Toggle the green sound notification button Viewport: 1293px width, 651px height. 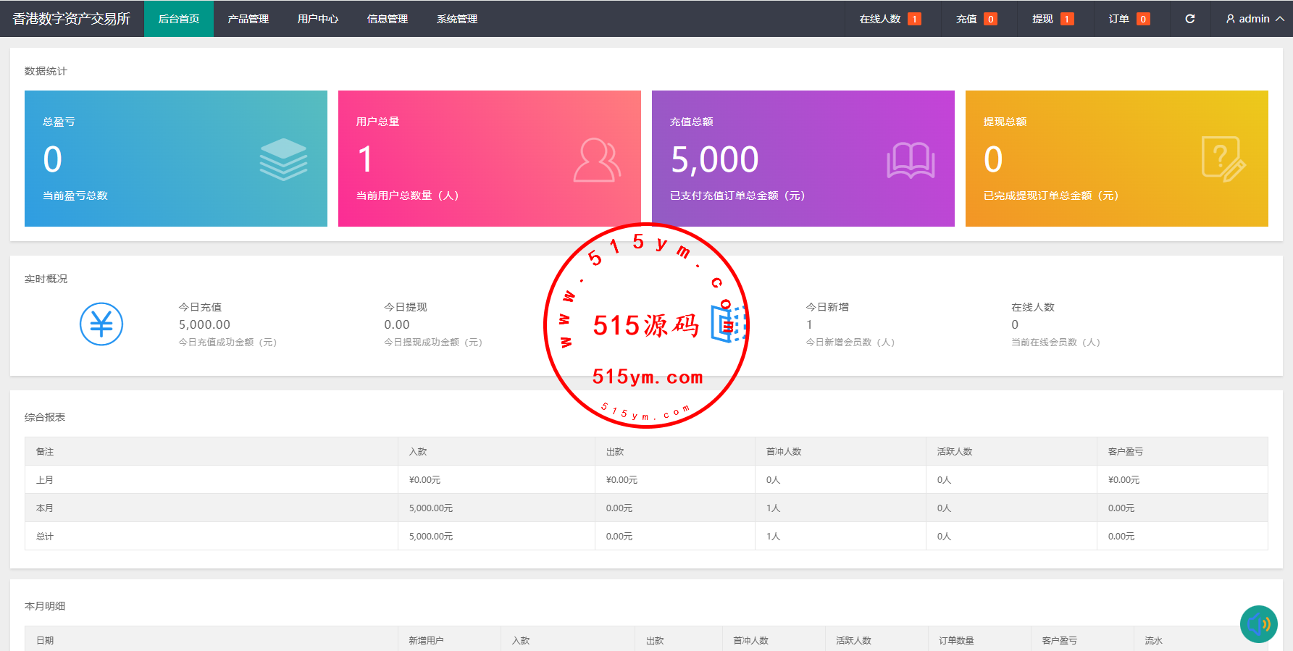coord(1258,623)
